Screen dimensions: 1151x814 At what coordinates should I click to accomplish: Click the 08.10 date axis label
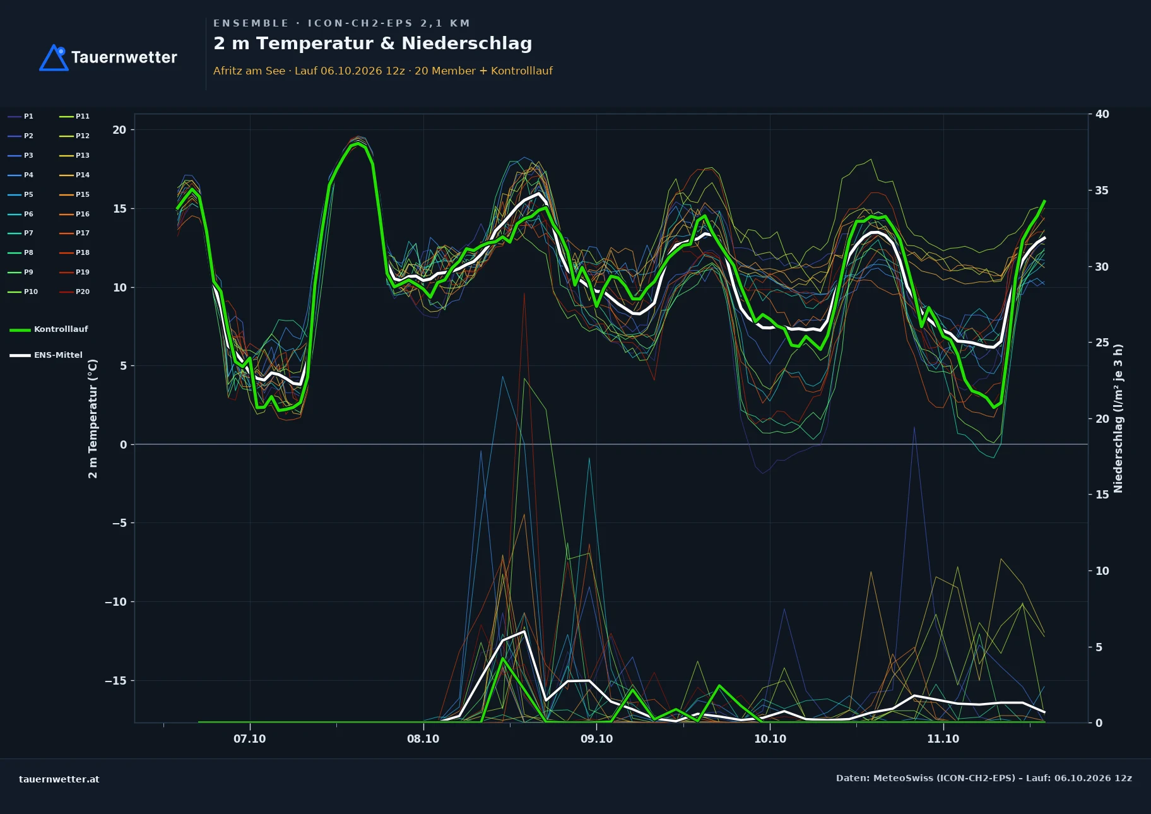click(423, 739)
